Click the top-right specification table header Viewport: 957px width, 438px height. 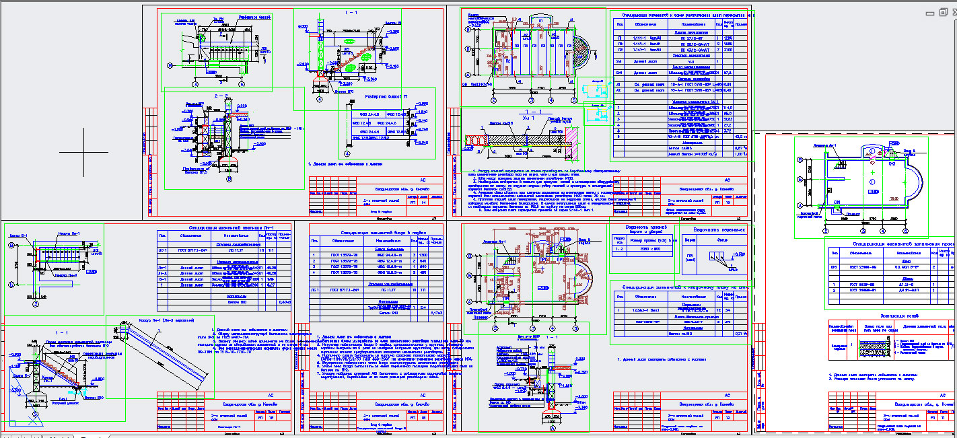[680, 14]
